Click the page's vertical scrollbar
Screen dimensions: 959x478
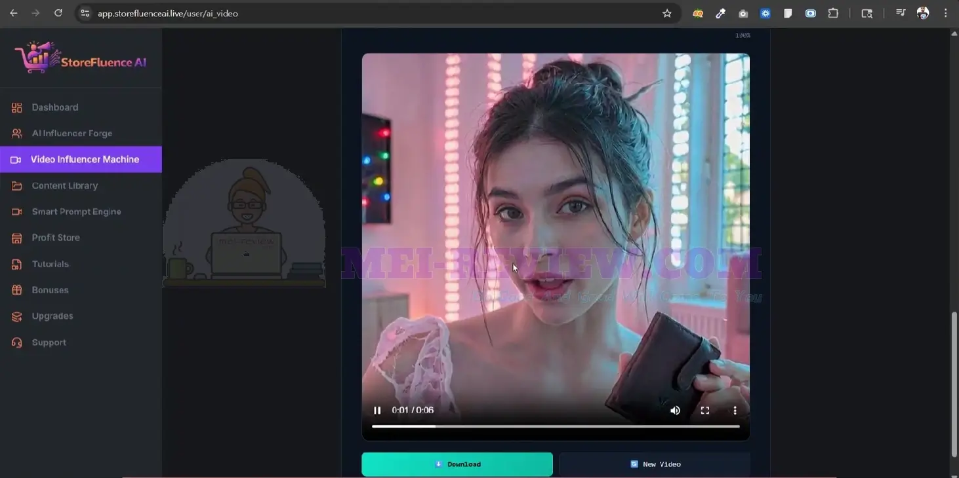pos(954,385)
